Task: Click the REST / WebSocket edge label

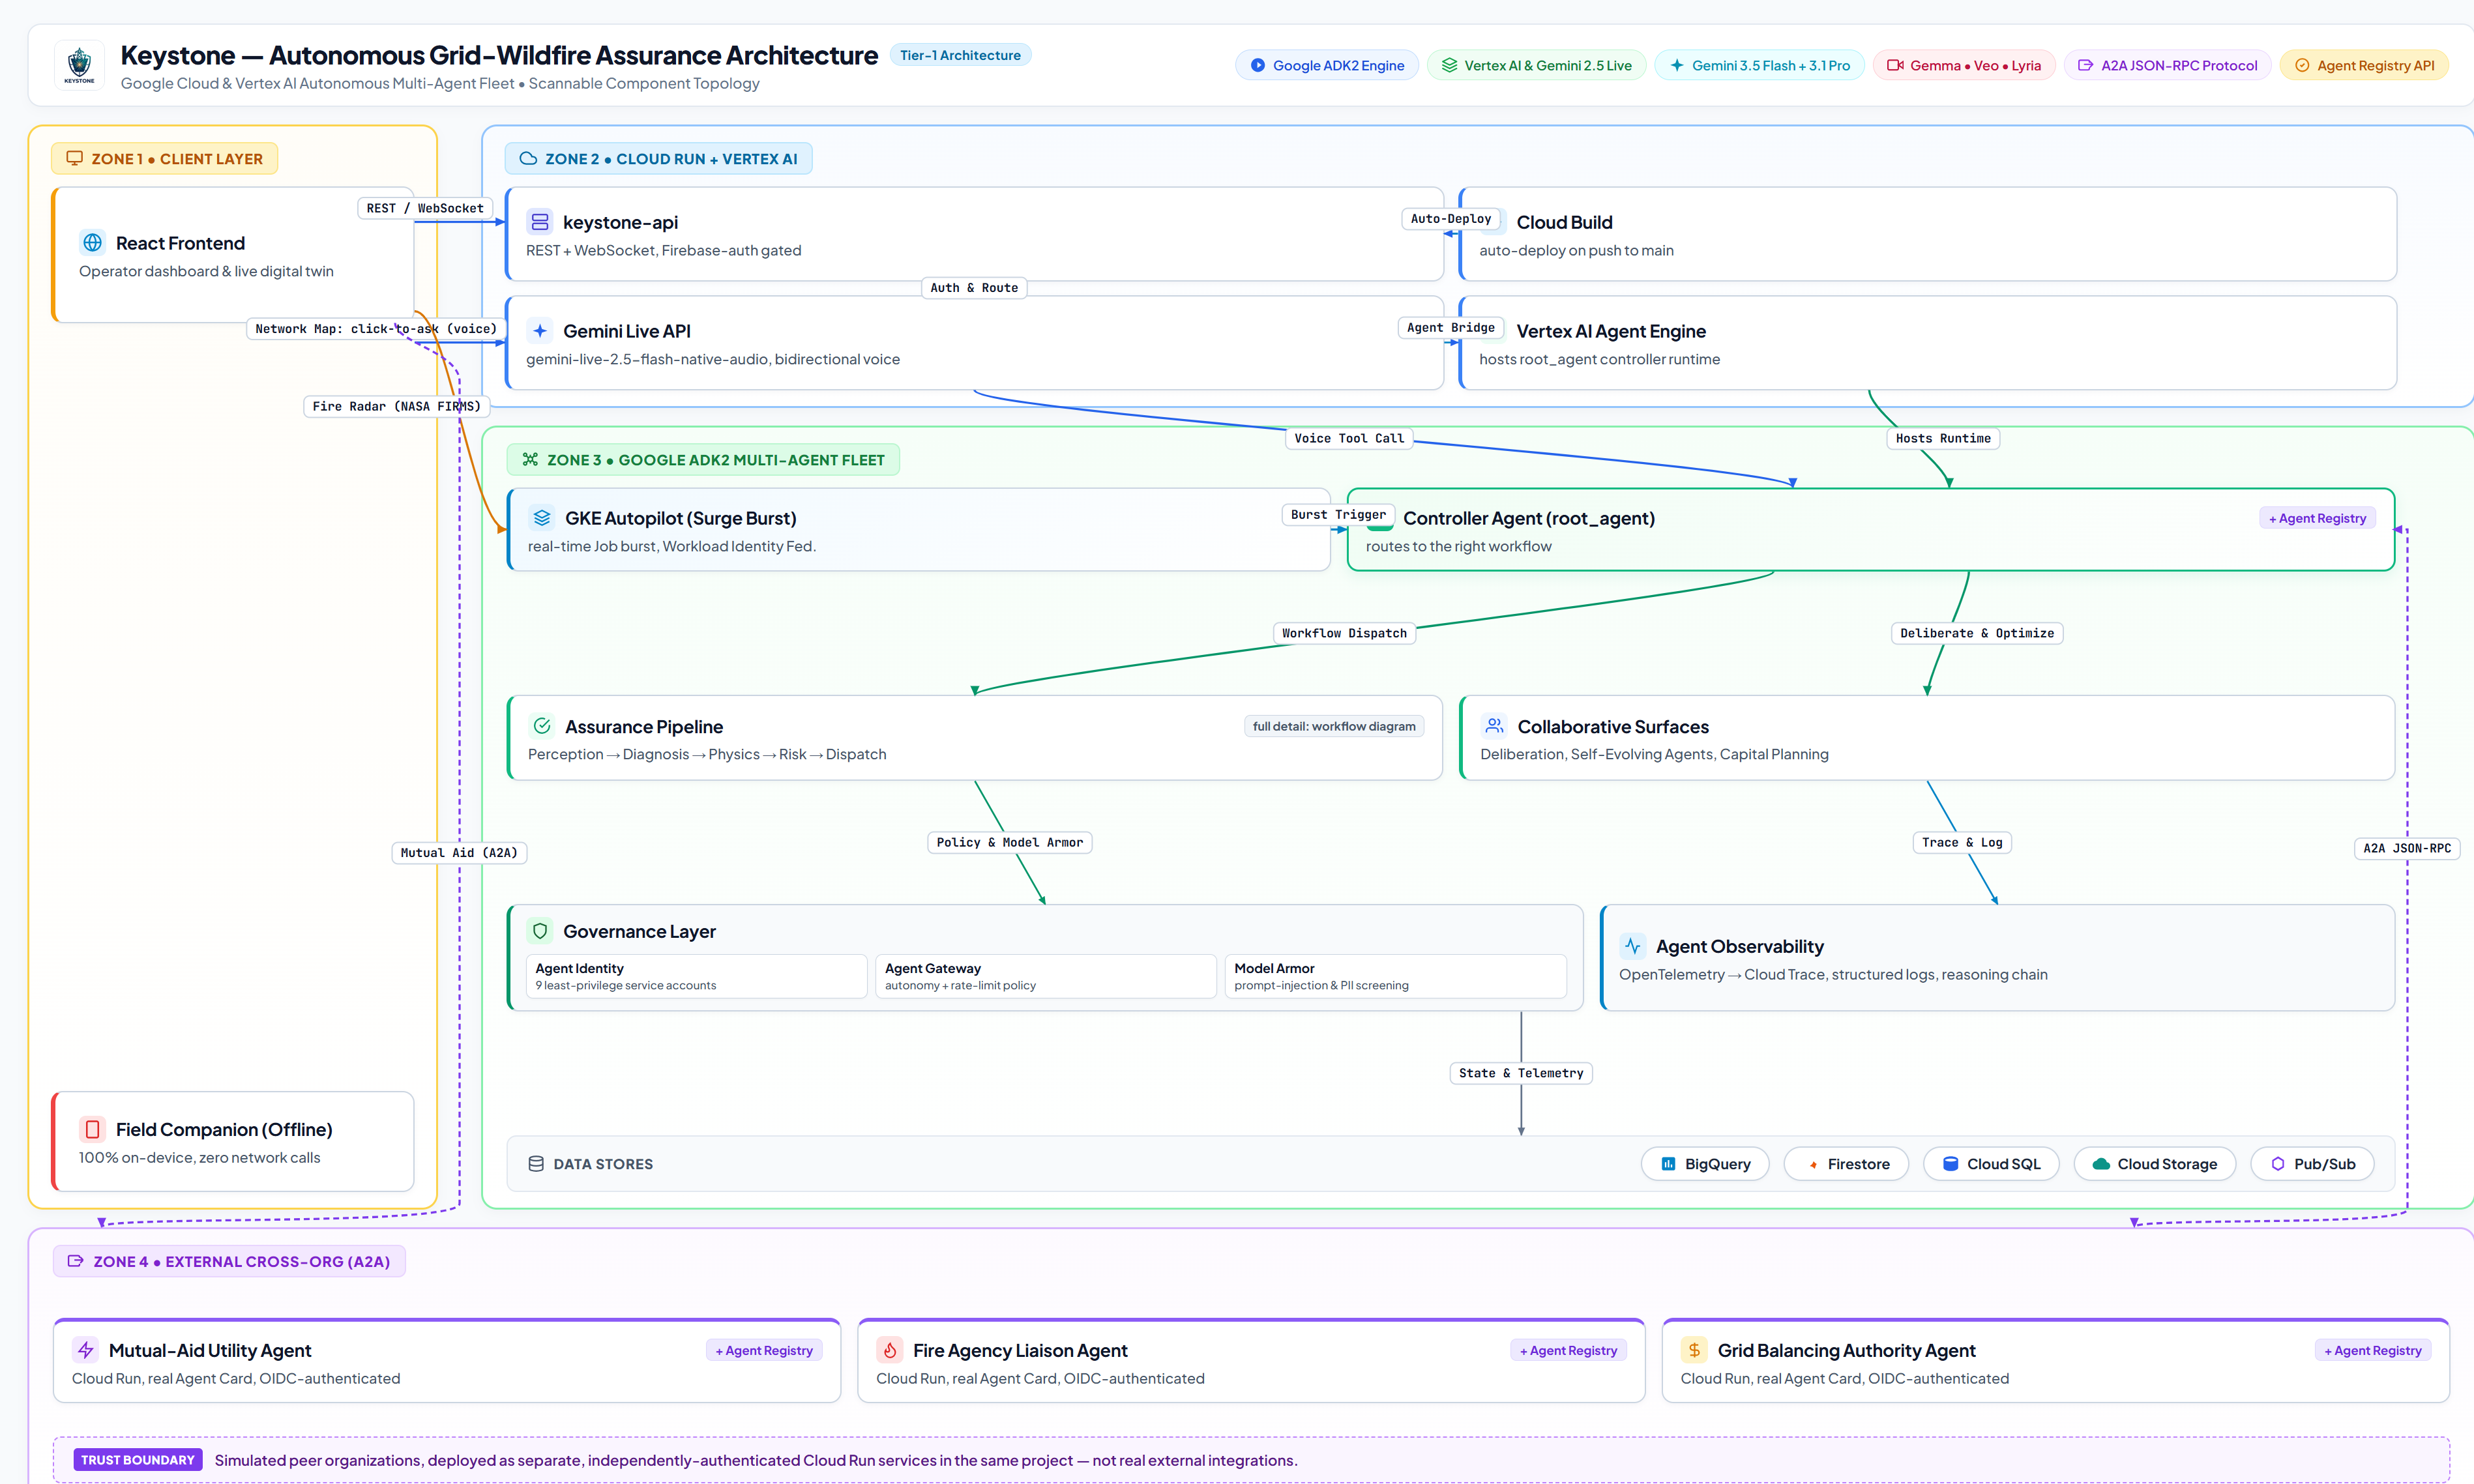Action: coord(425,208)
